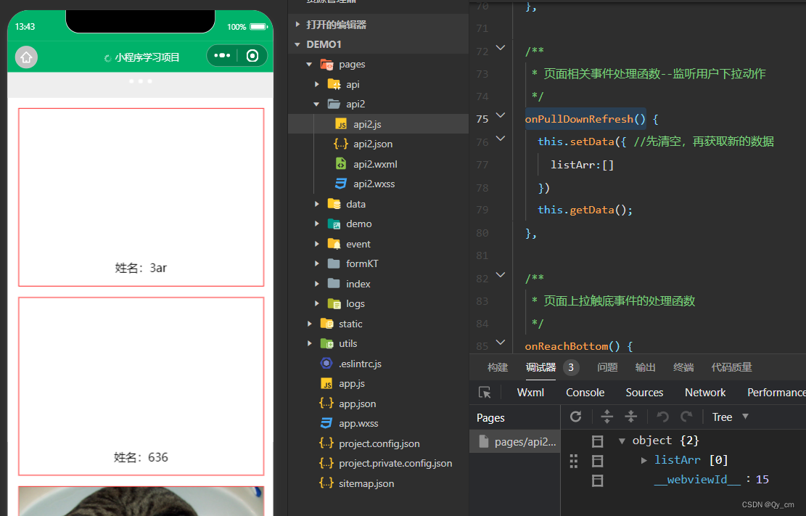
Task: Expand the static folder
Action: pos(310,324)
